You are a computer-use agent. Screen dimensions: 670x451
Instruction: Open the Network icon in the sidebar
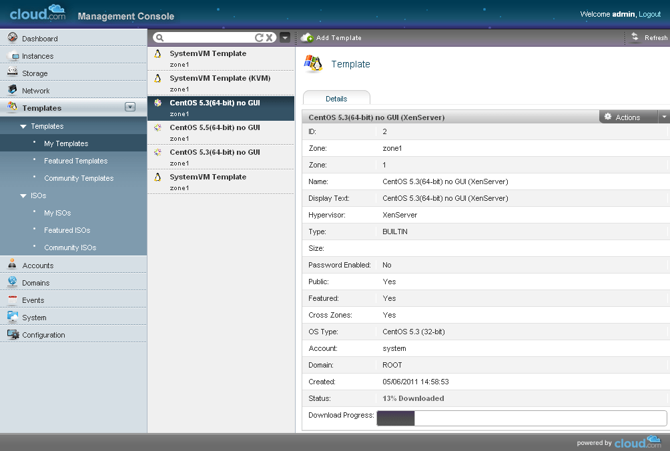click(x=13, y=89)
